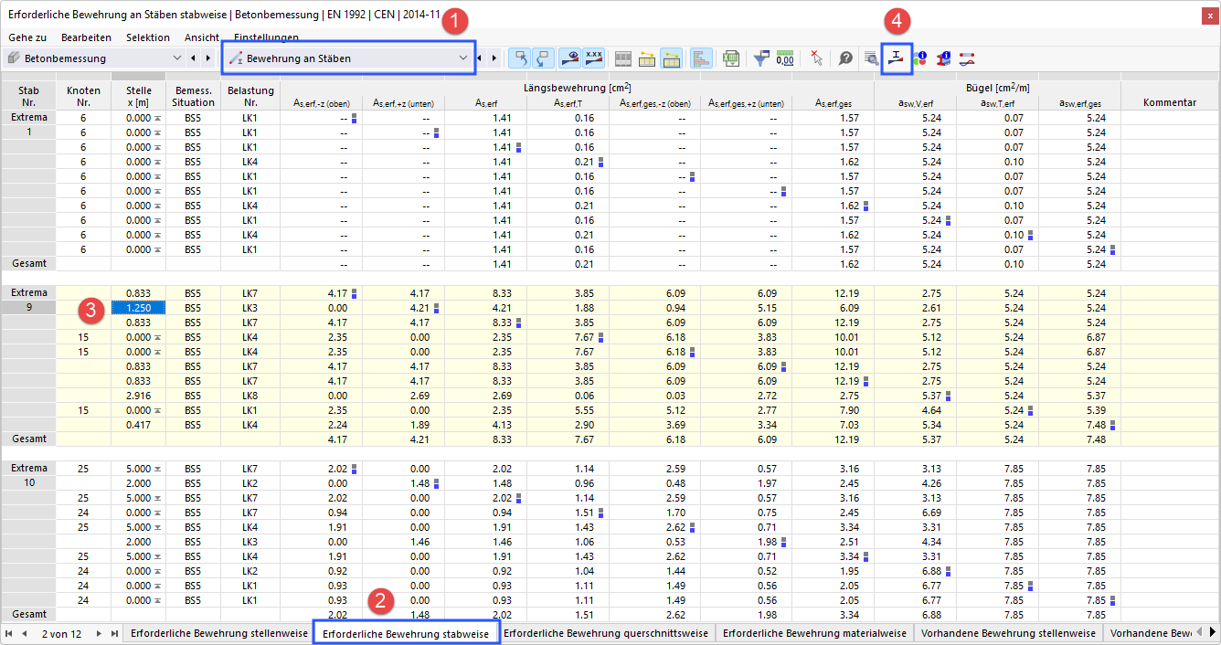Select the highlighted cell showing 1.250
This screenshot has height=645, width=1221.
coord(136,308)
